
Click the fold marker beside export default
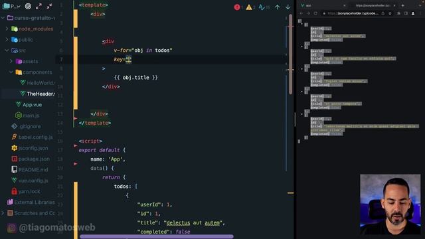[x=75, y=146]
